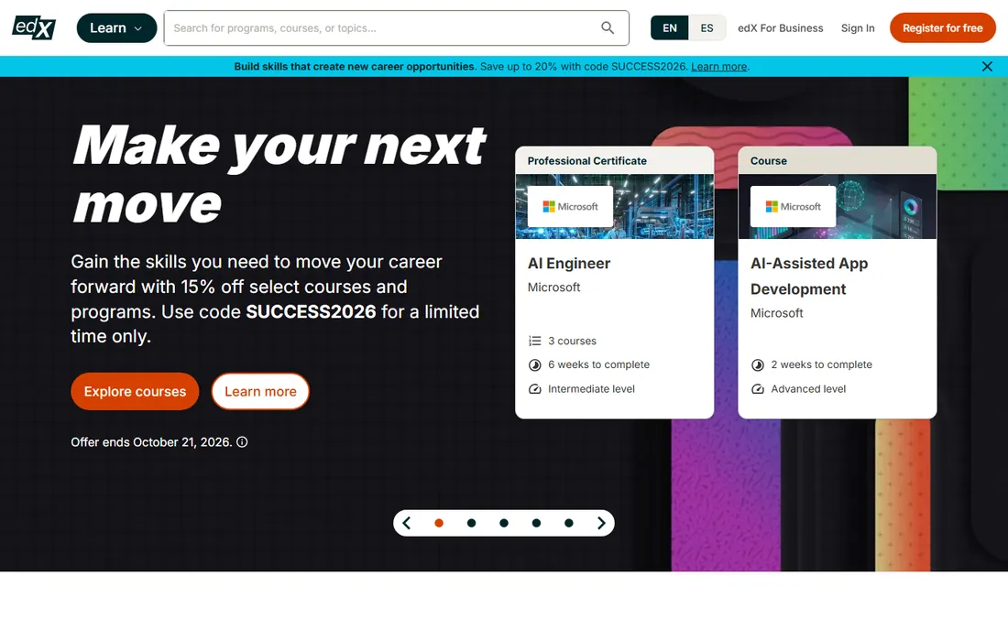
Task: Click 'Offer ends October 21, 2026.' text
Action: tap(151, 442)
